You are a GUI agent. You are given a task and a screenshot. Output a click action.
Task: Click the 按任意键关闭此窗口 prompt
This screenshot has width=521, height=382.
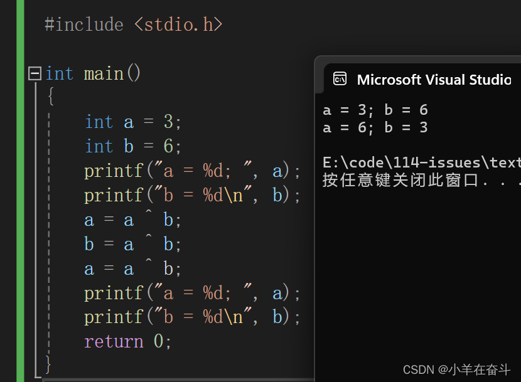pyautogui.click(x=400, y=181)
